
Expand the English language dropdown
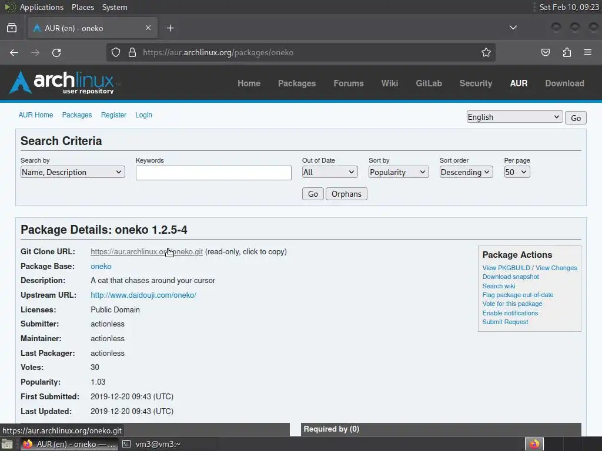click(514, 117)
